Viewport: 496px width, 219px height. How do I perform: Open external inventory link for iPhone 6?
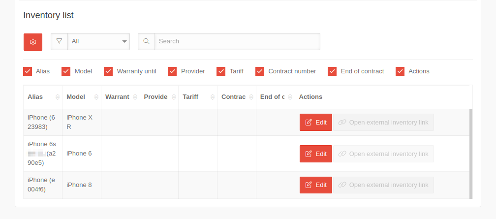click(x=383, y=154)
